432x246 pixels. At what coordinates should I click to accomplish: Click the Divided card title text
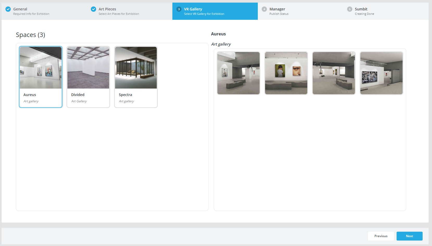[78, 95]
